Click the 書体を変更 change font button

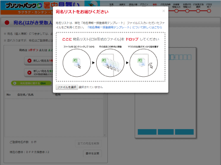point(92,153)
